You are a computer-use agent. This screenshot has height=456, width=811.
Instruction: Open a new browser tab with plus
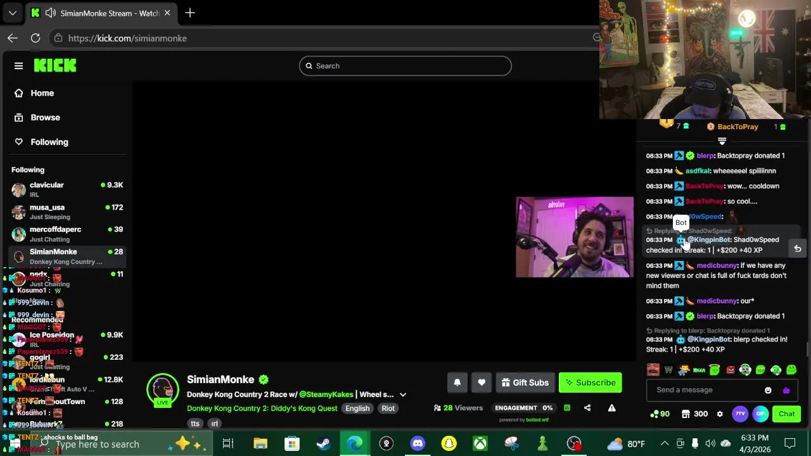[x=189, y=13]
